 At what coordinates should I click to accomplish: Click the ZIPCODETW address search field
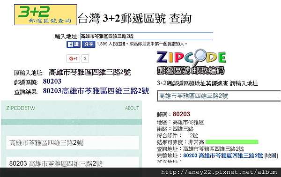73,143
